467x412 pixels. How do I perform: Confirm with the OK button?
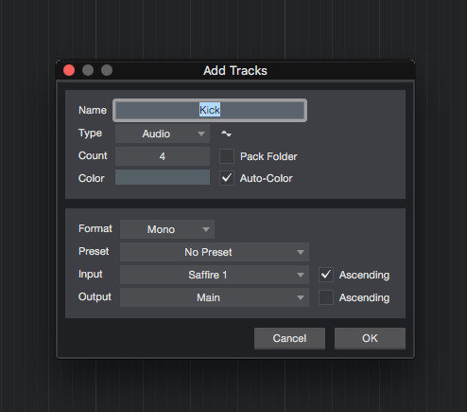370,338
